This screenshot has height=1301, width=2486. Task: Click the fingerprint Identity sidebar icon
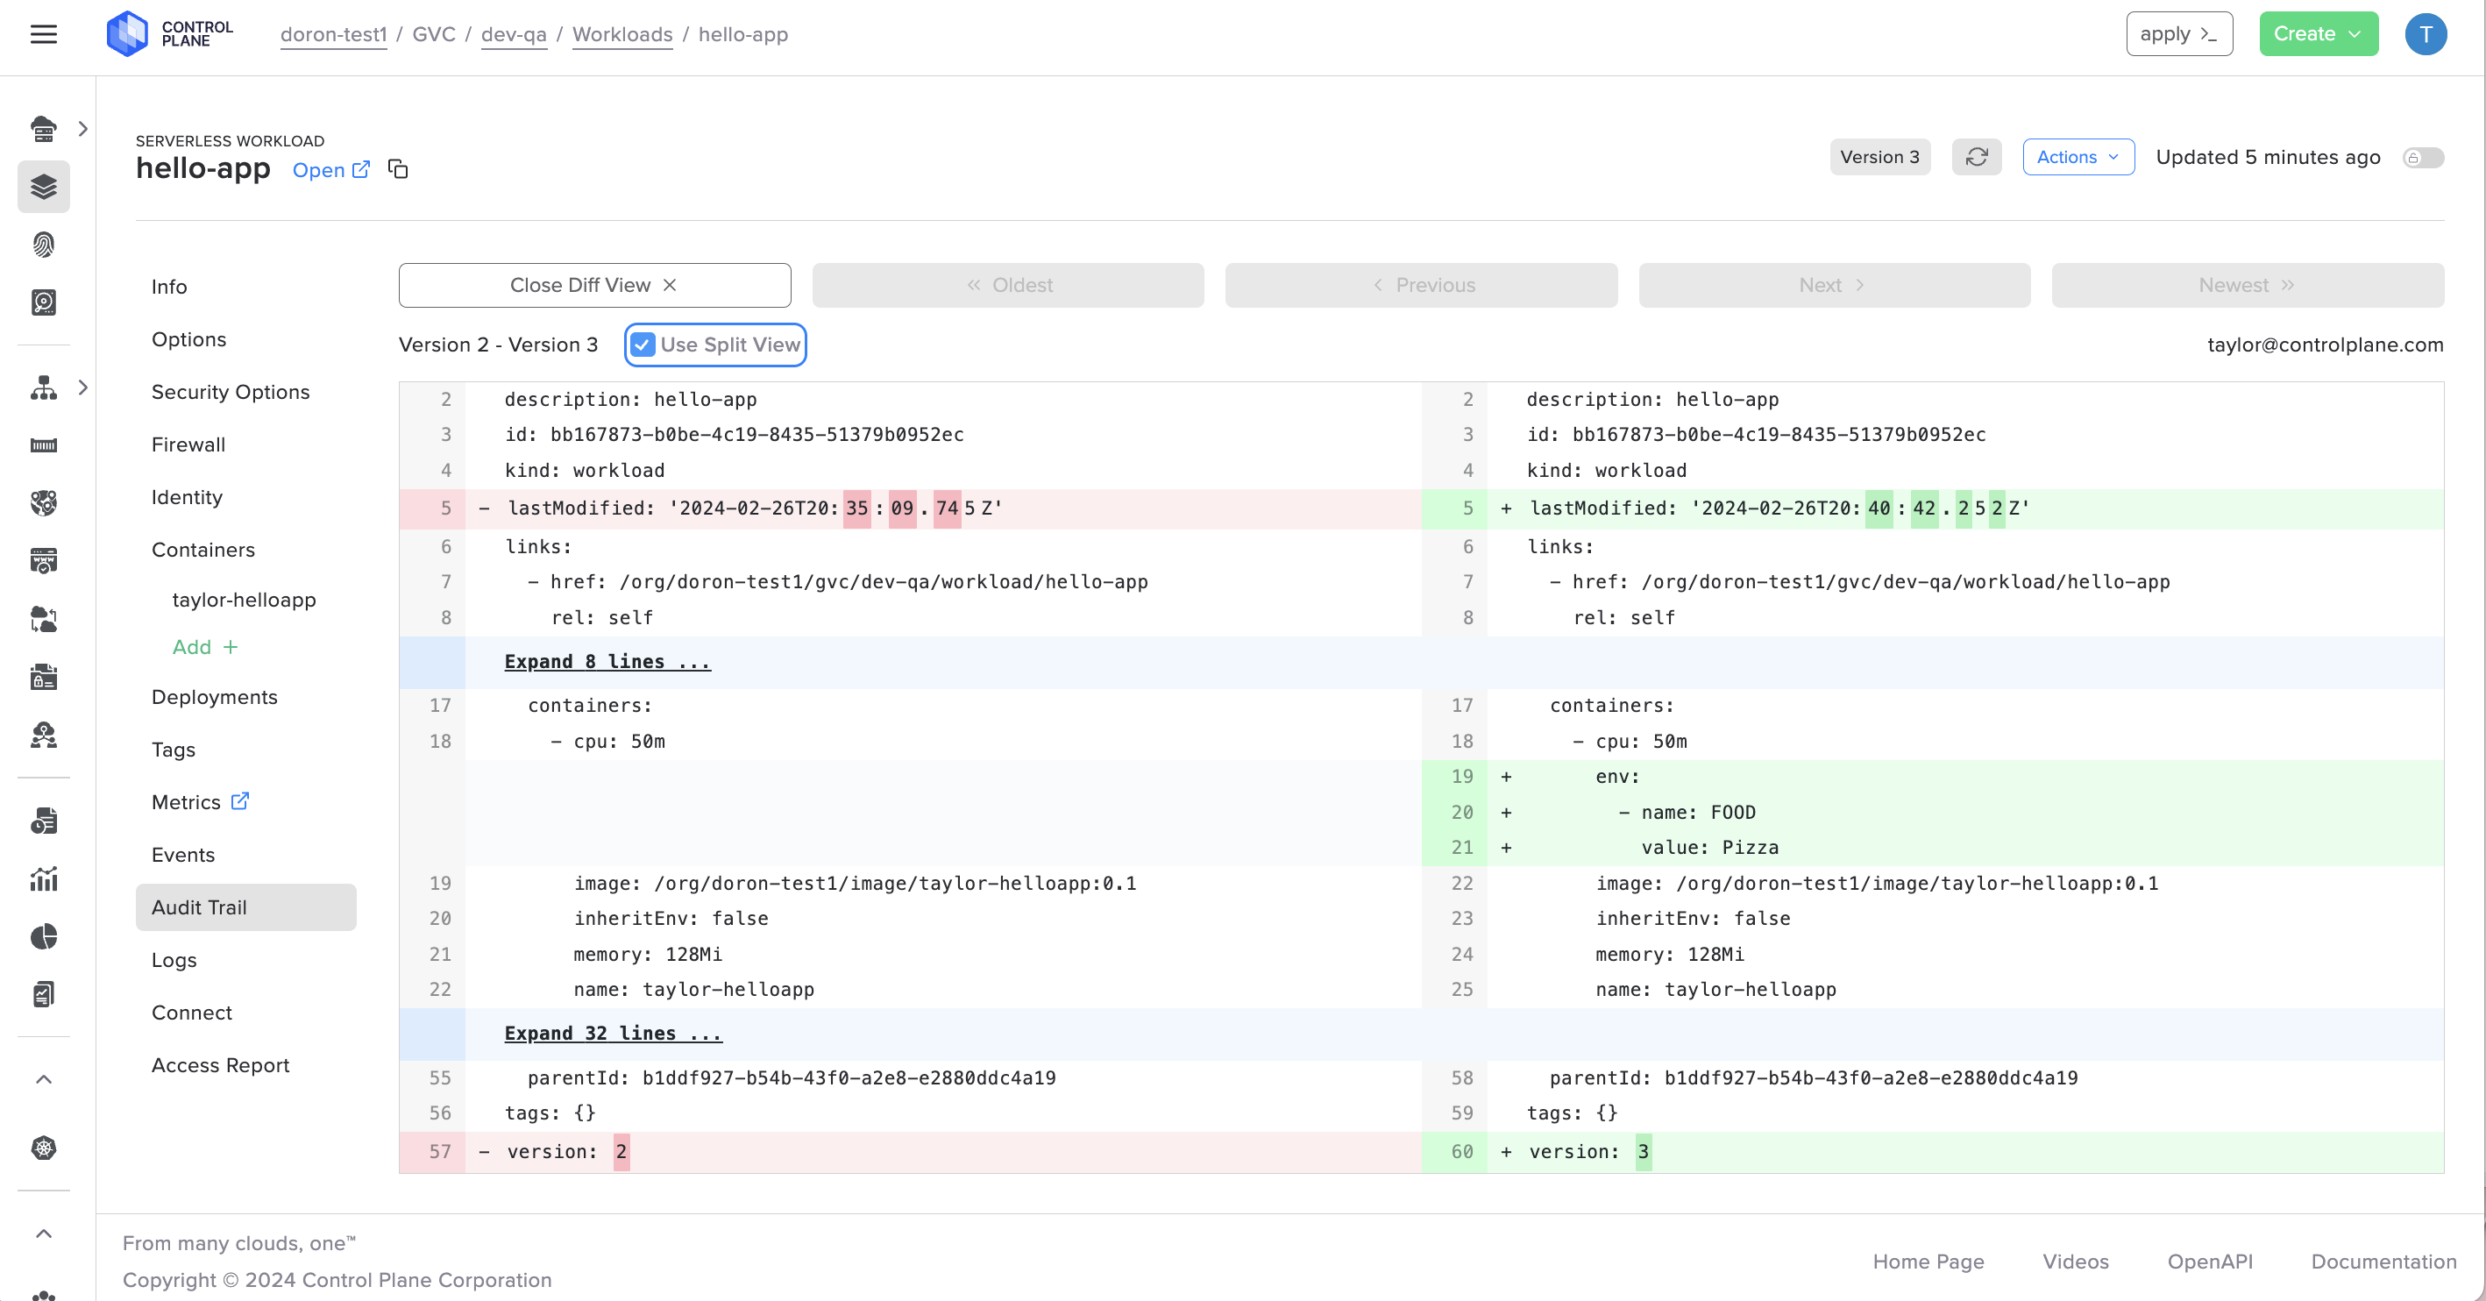(x=44, y=245)
